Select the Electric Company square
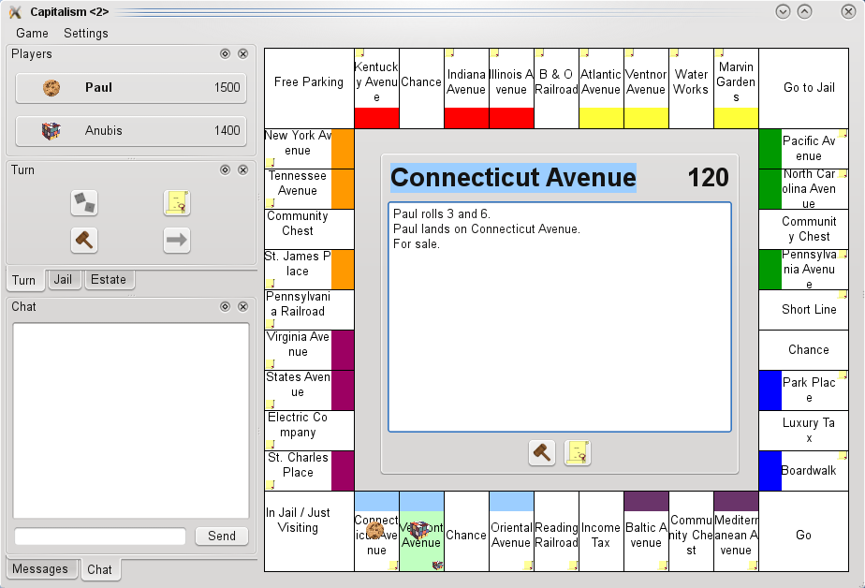This screenshot has width=865, height=588. pyautogui.click(x=309, y=431)
